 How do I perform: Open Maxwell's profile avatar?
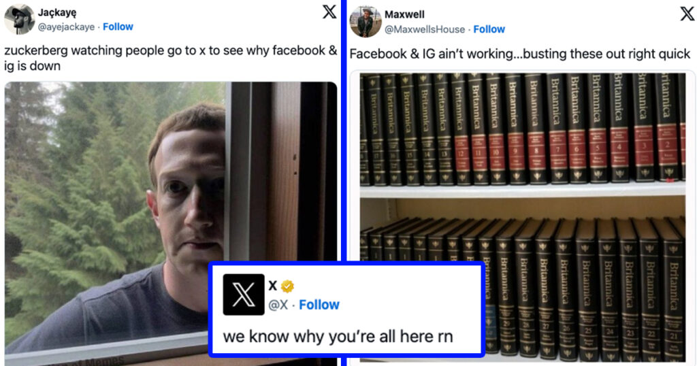(366, 22)
